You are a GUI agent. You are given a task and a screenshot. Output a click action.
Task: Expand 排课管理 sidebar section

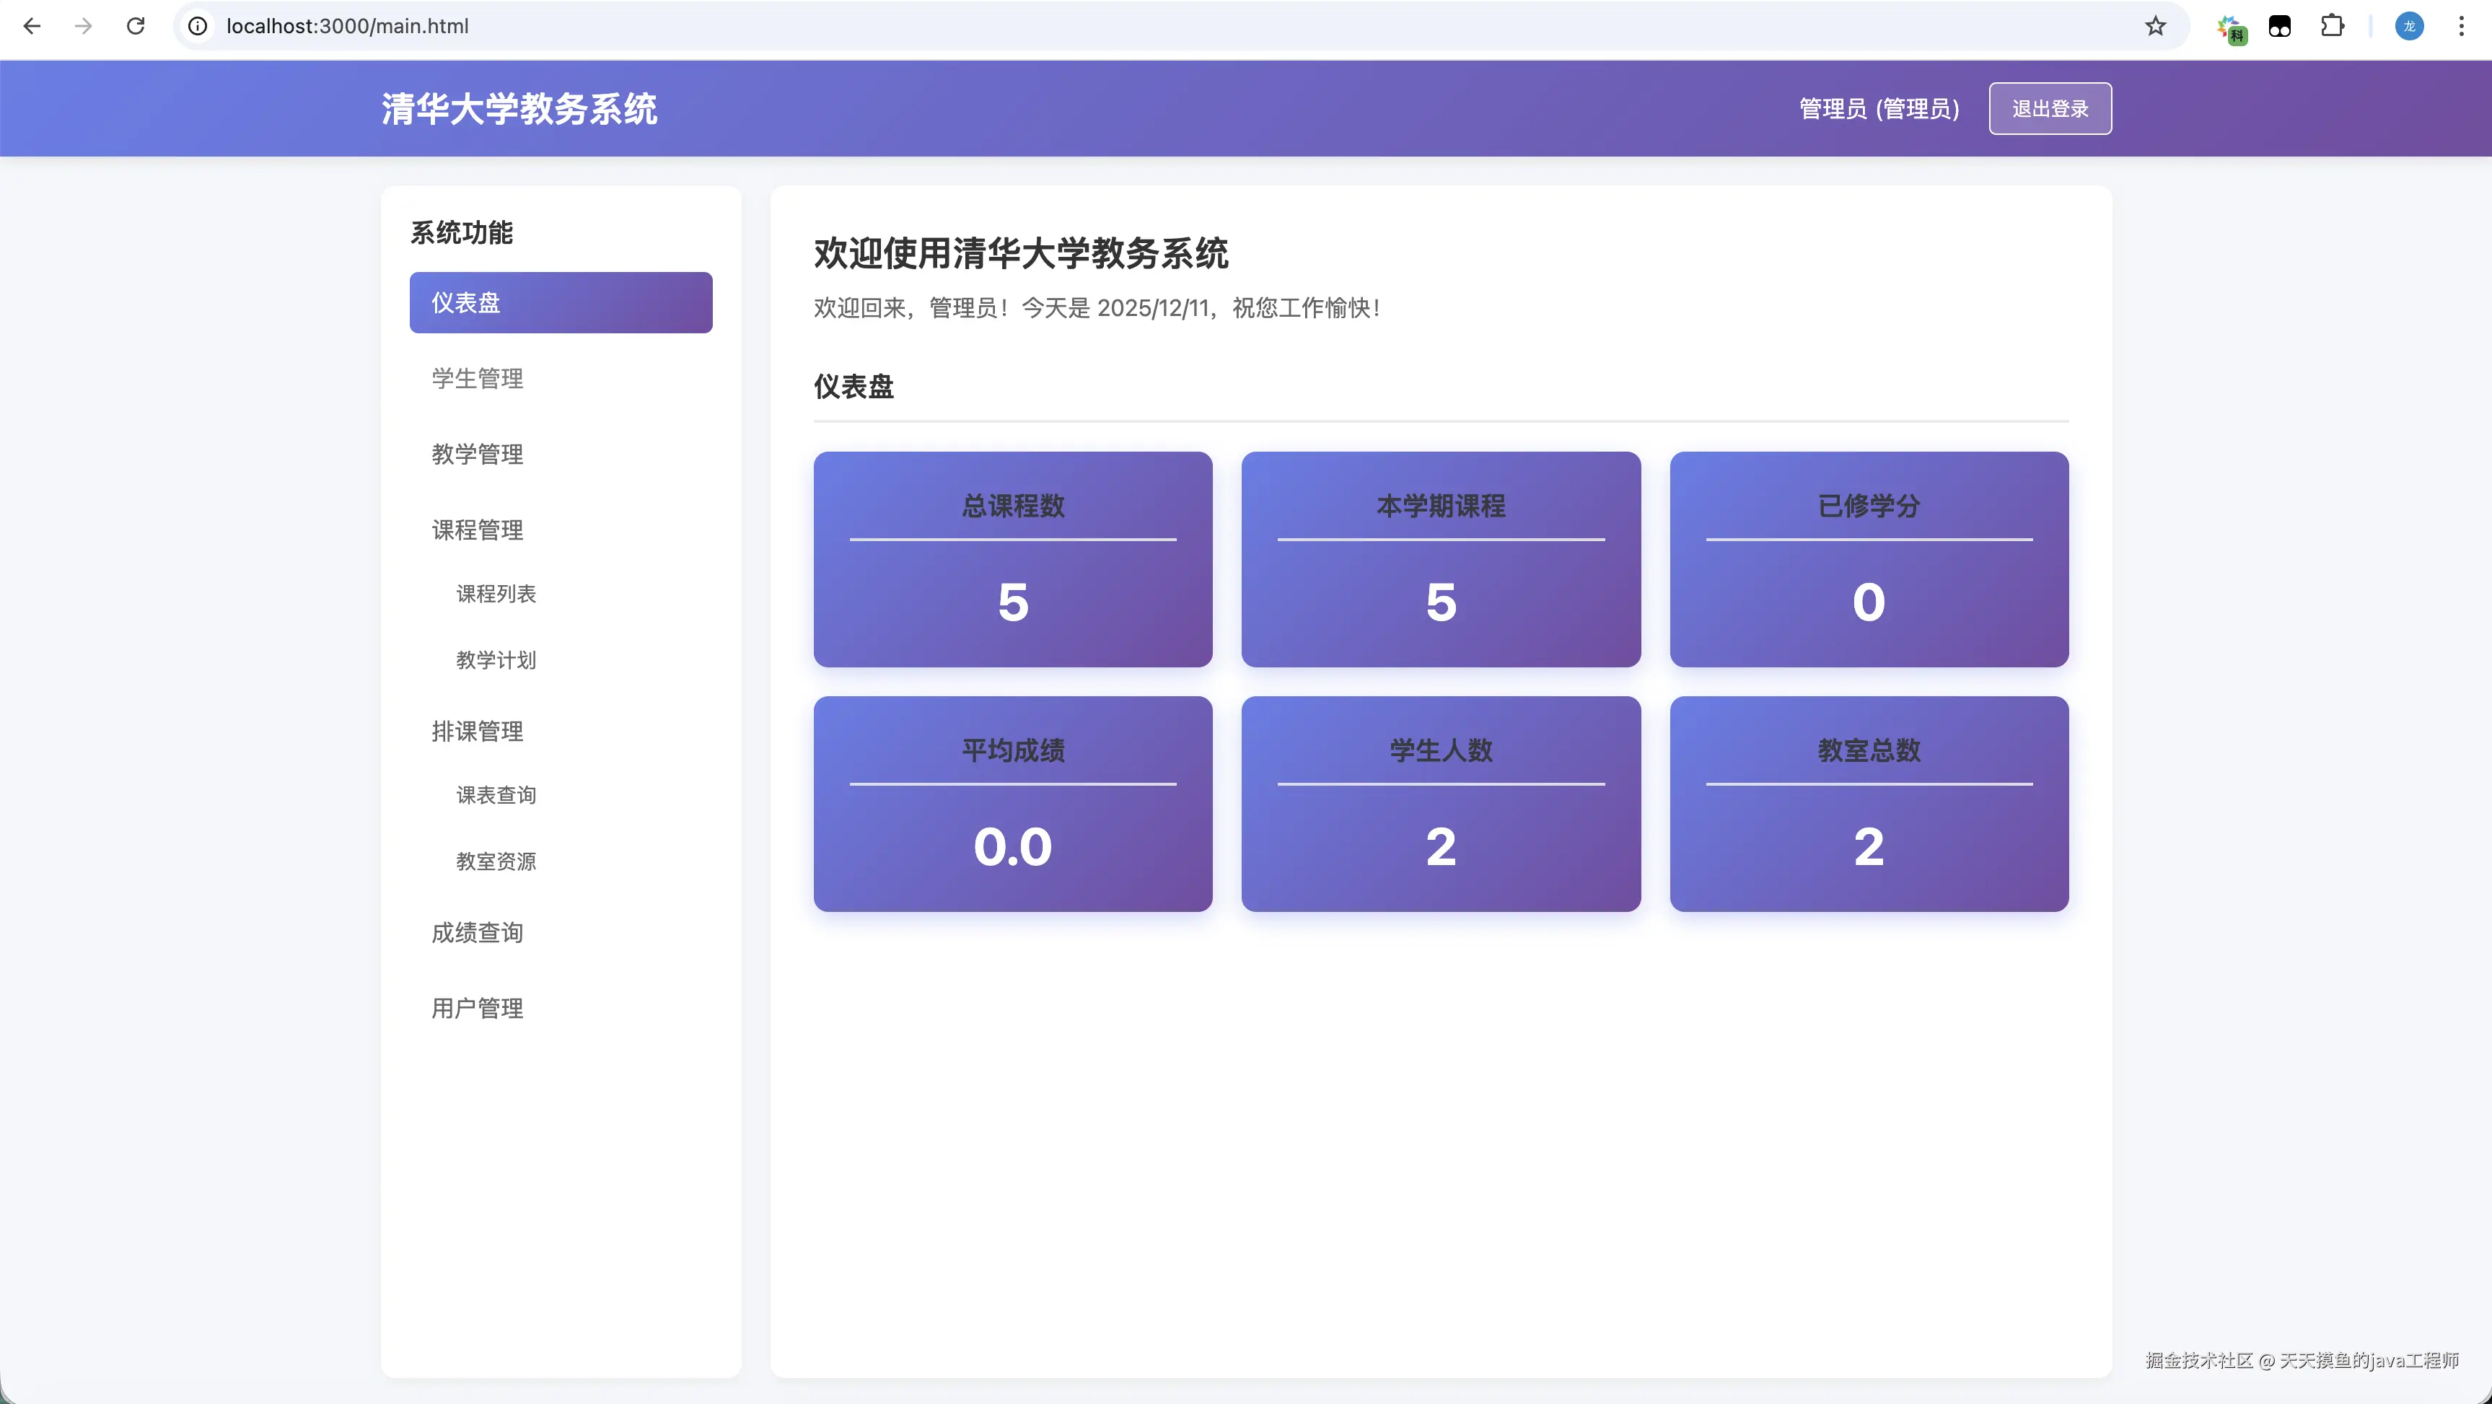pyautogui.click(x=477, y=732)
